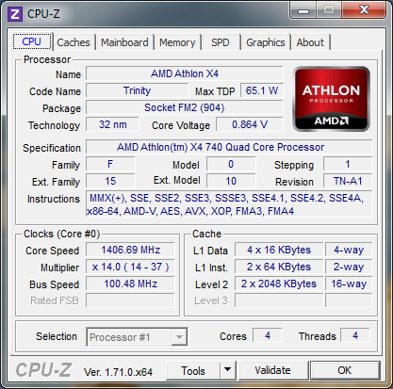This screenshot has width=393, height=389.
Task: Select the CPU tab
Action: pos(32,41)
